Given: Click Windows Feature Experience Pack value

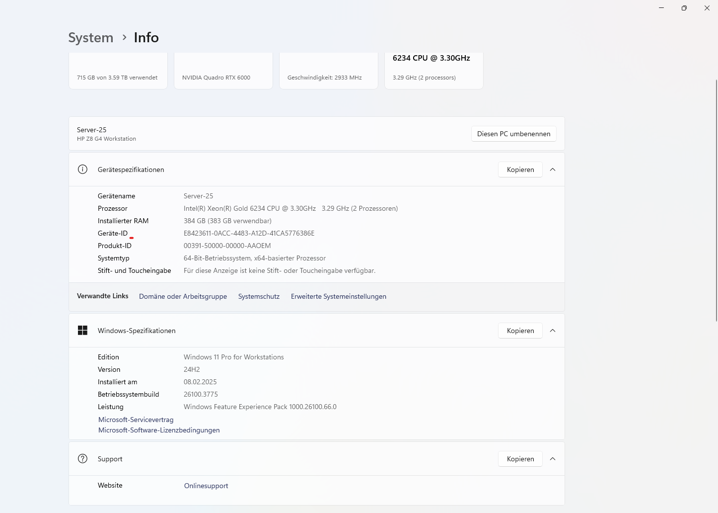Looking at the screenshot, I should tap(260, 407).
